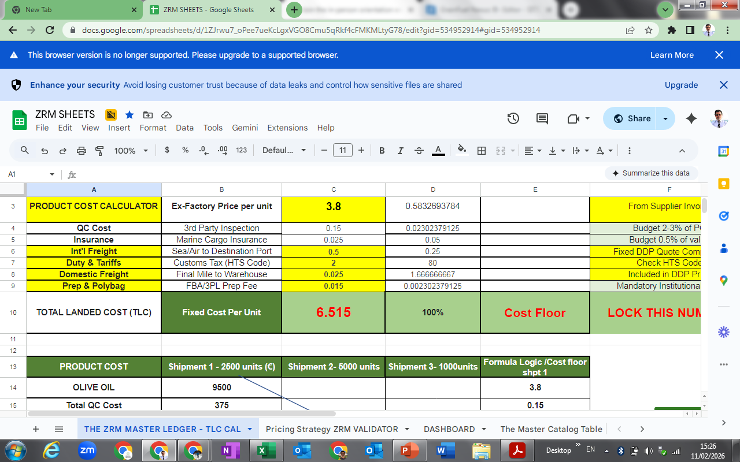
Task: Open the zoom 100% dropdown
Action: pos(131,151)
